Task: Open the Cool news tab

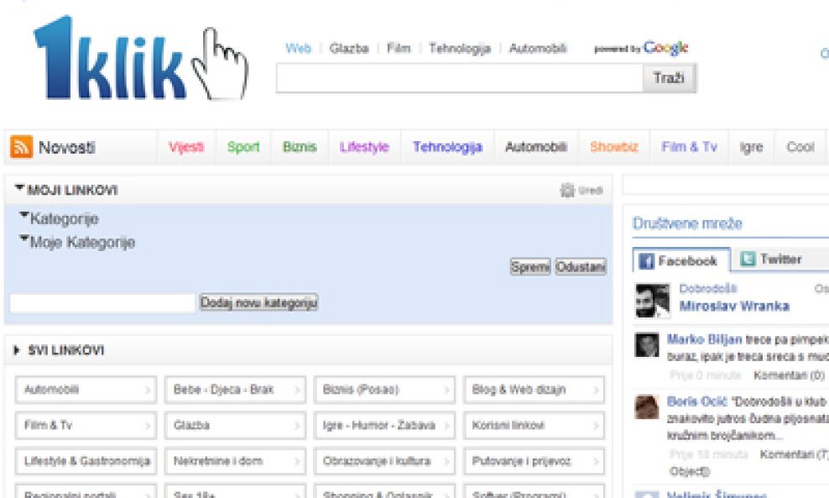Action: tap(800, 147)
